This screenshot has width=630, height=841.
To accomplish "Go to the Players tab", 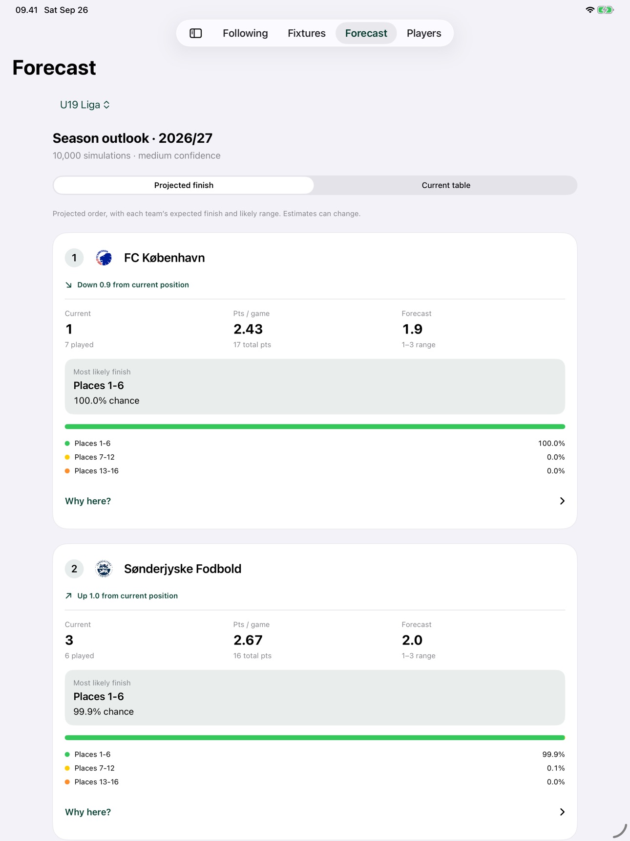I will coord(424,33).
